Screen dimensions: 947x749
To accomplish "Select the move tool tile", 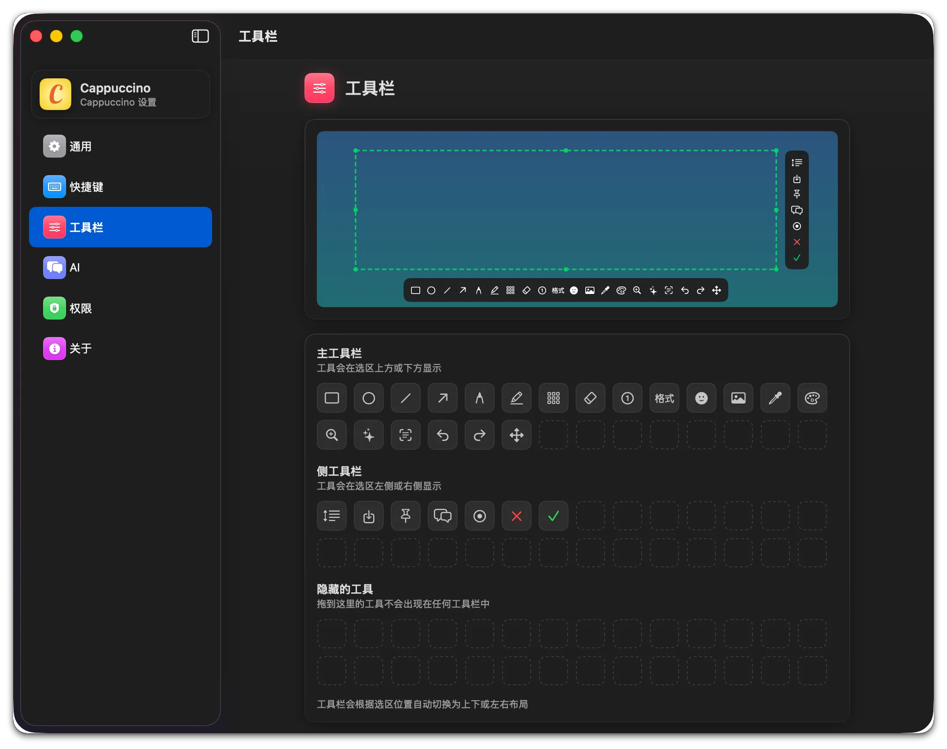I will (x=517, y=435).
